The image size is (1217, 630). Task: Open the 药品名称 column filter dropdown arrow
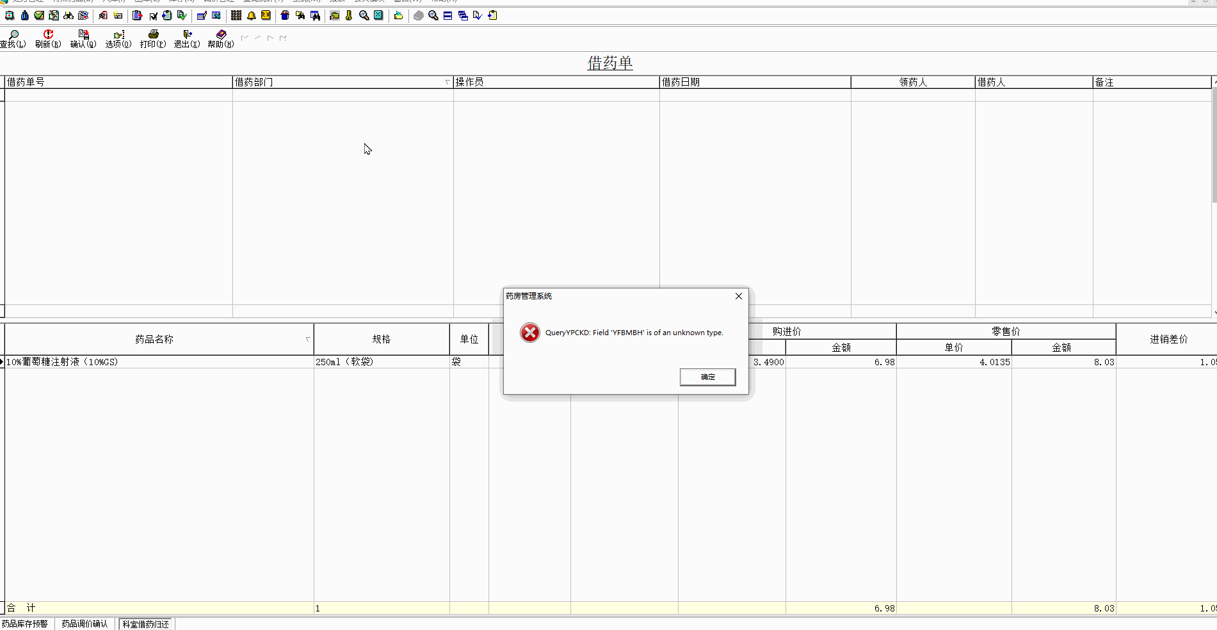tap(308, 339)
